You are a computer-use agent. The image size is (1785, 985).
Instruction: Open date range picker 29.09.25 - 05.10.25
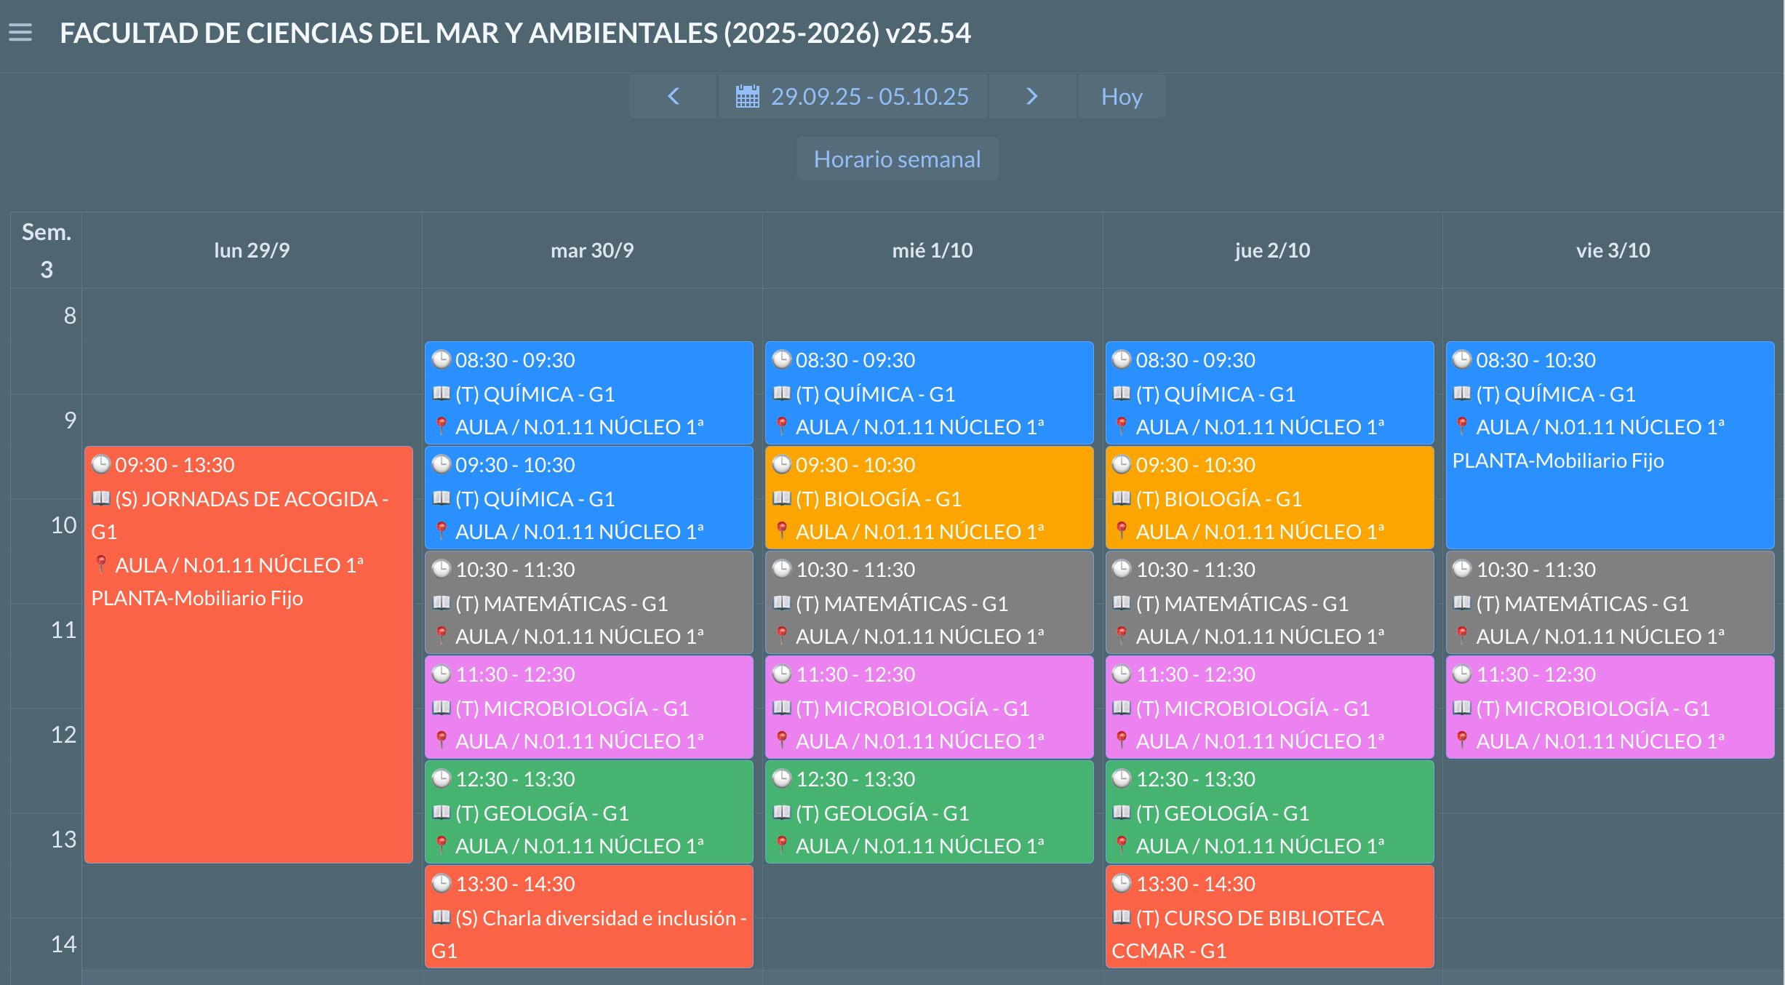(x=868, y=96)
